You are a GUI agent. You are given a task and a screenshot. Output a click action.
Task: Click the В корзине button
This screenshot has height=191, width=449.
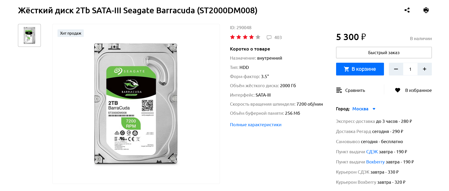point(360,69)
